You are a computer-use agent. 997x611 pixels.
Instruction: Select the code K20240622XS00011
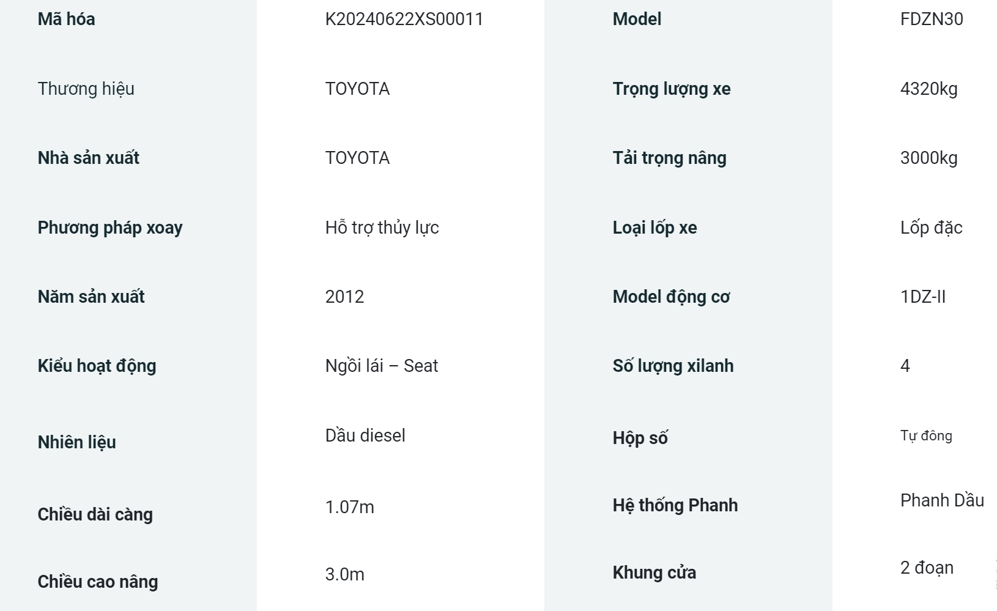tap(404, 19)
